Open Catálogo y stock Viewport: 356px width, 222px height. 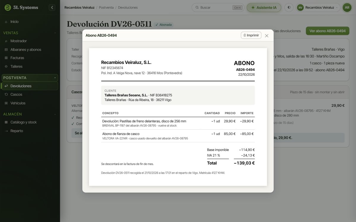coord(30,122)
